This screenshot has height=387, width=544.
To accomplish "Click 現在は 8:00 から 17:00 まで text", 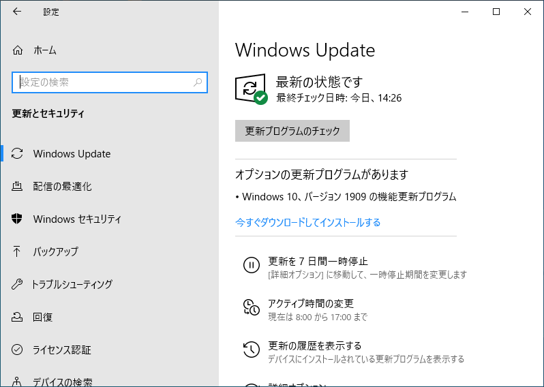I will pyautogui.click(x=318, y=317).
